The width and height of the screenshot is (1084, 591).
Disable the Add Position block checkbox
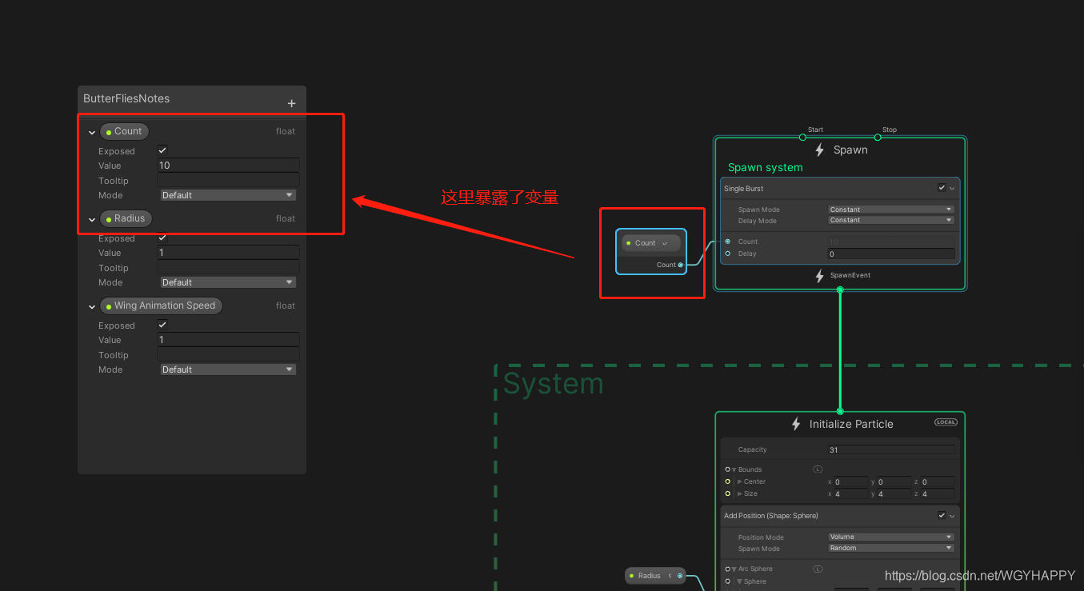942,516
